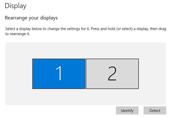
Task: Click the Display page title
Action: coord(16,6)
